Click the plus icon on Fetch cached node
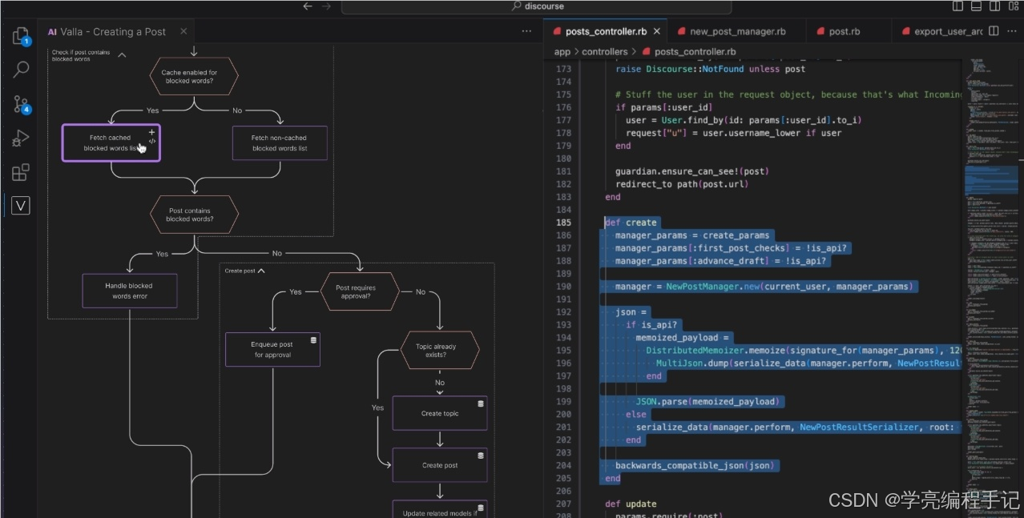 [152, 131]
